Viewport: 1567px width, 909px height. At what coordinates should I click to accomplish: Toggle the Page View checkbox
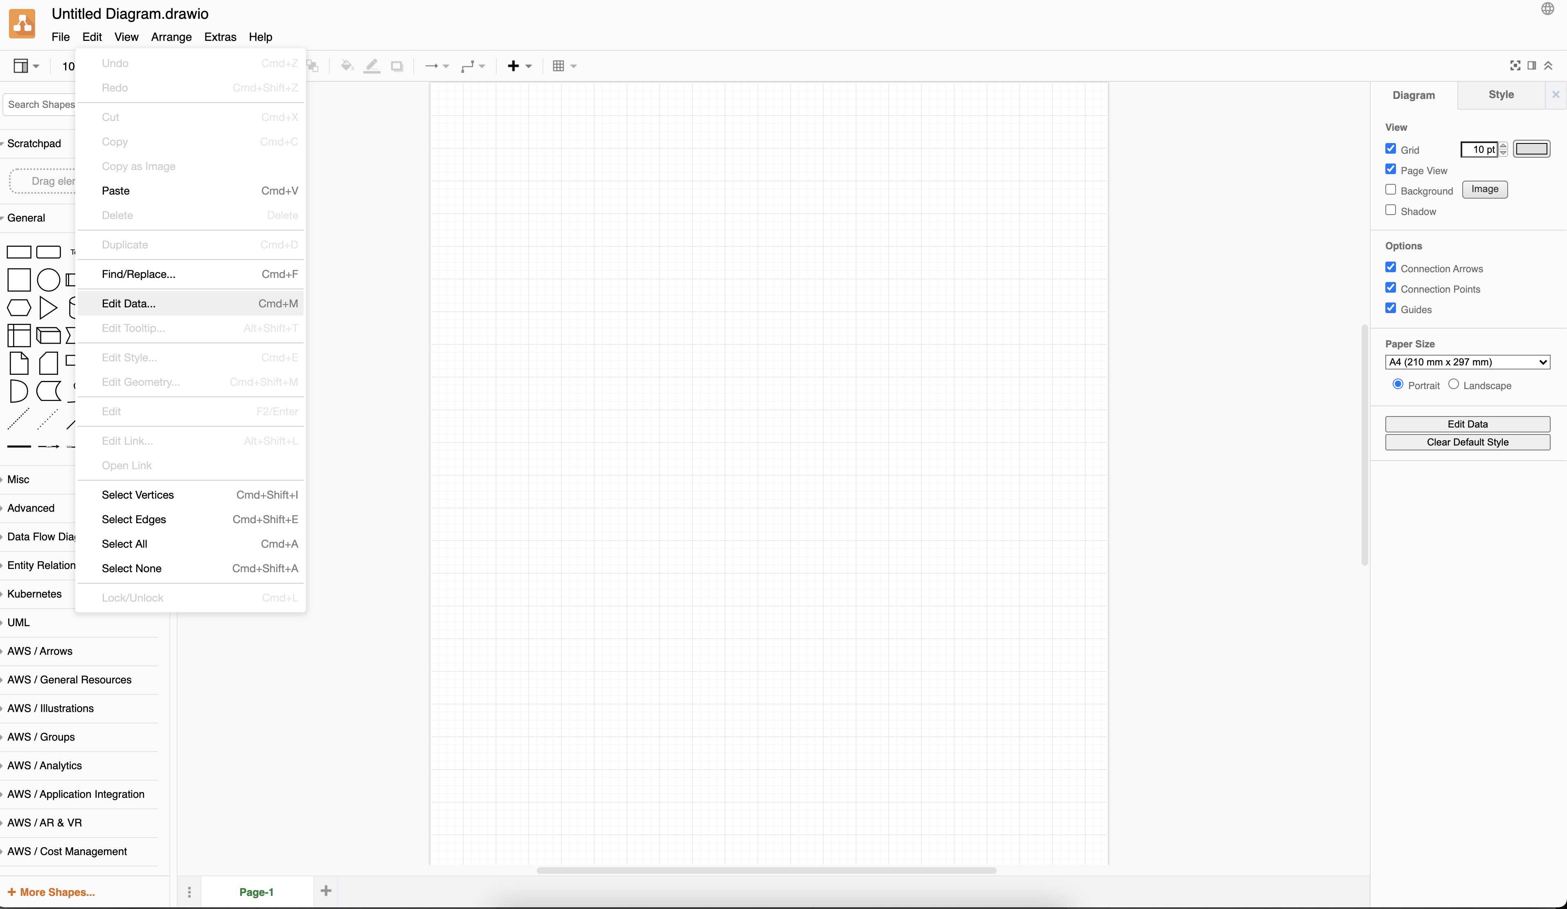tap(1391, 169)
